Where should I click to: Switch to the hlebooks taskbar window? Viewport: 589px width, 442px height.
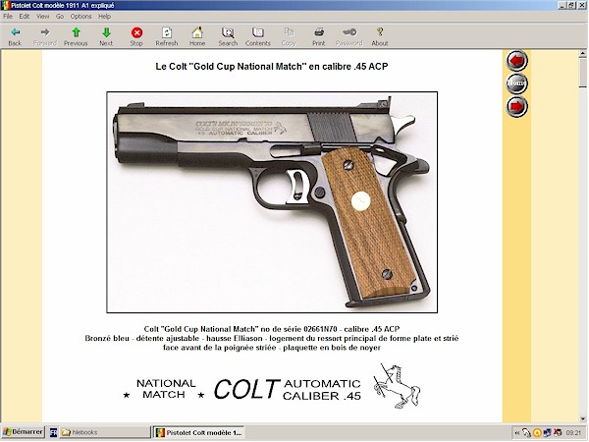[x=104, y=432]
